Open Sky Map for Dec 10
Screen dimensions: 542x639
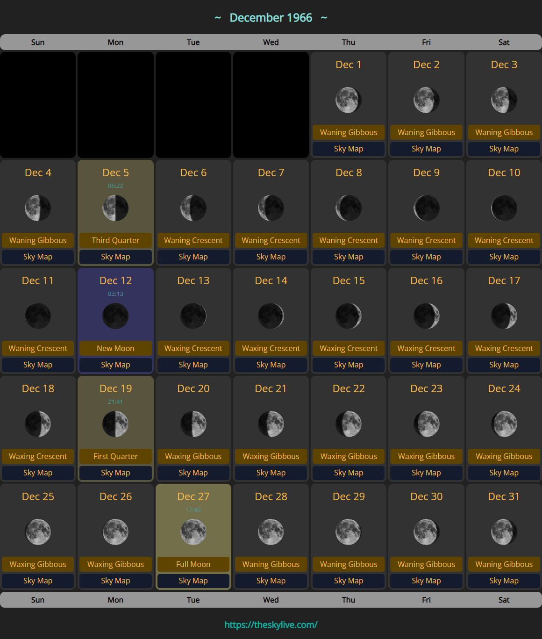pyautogui.click(x=504, y=257)
